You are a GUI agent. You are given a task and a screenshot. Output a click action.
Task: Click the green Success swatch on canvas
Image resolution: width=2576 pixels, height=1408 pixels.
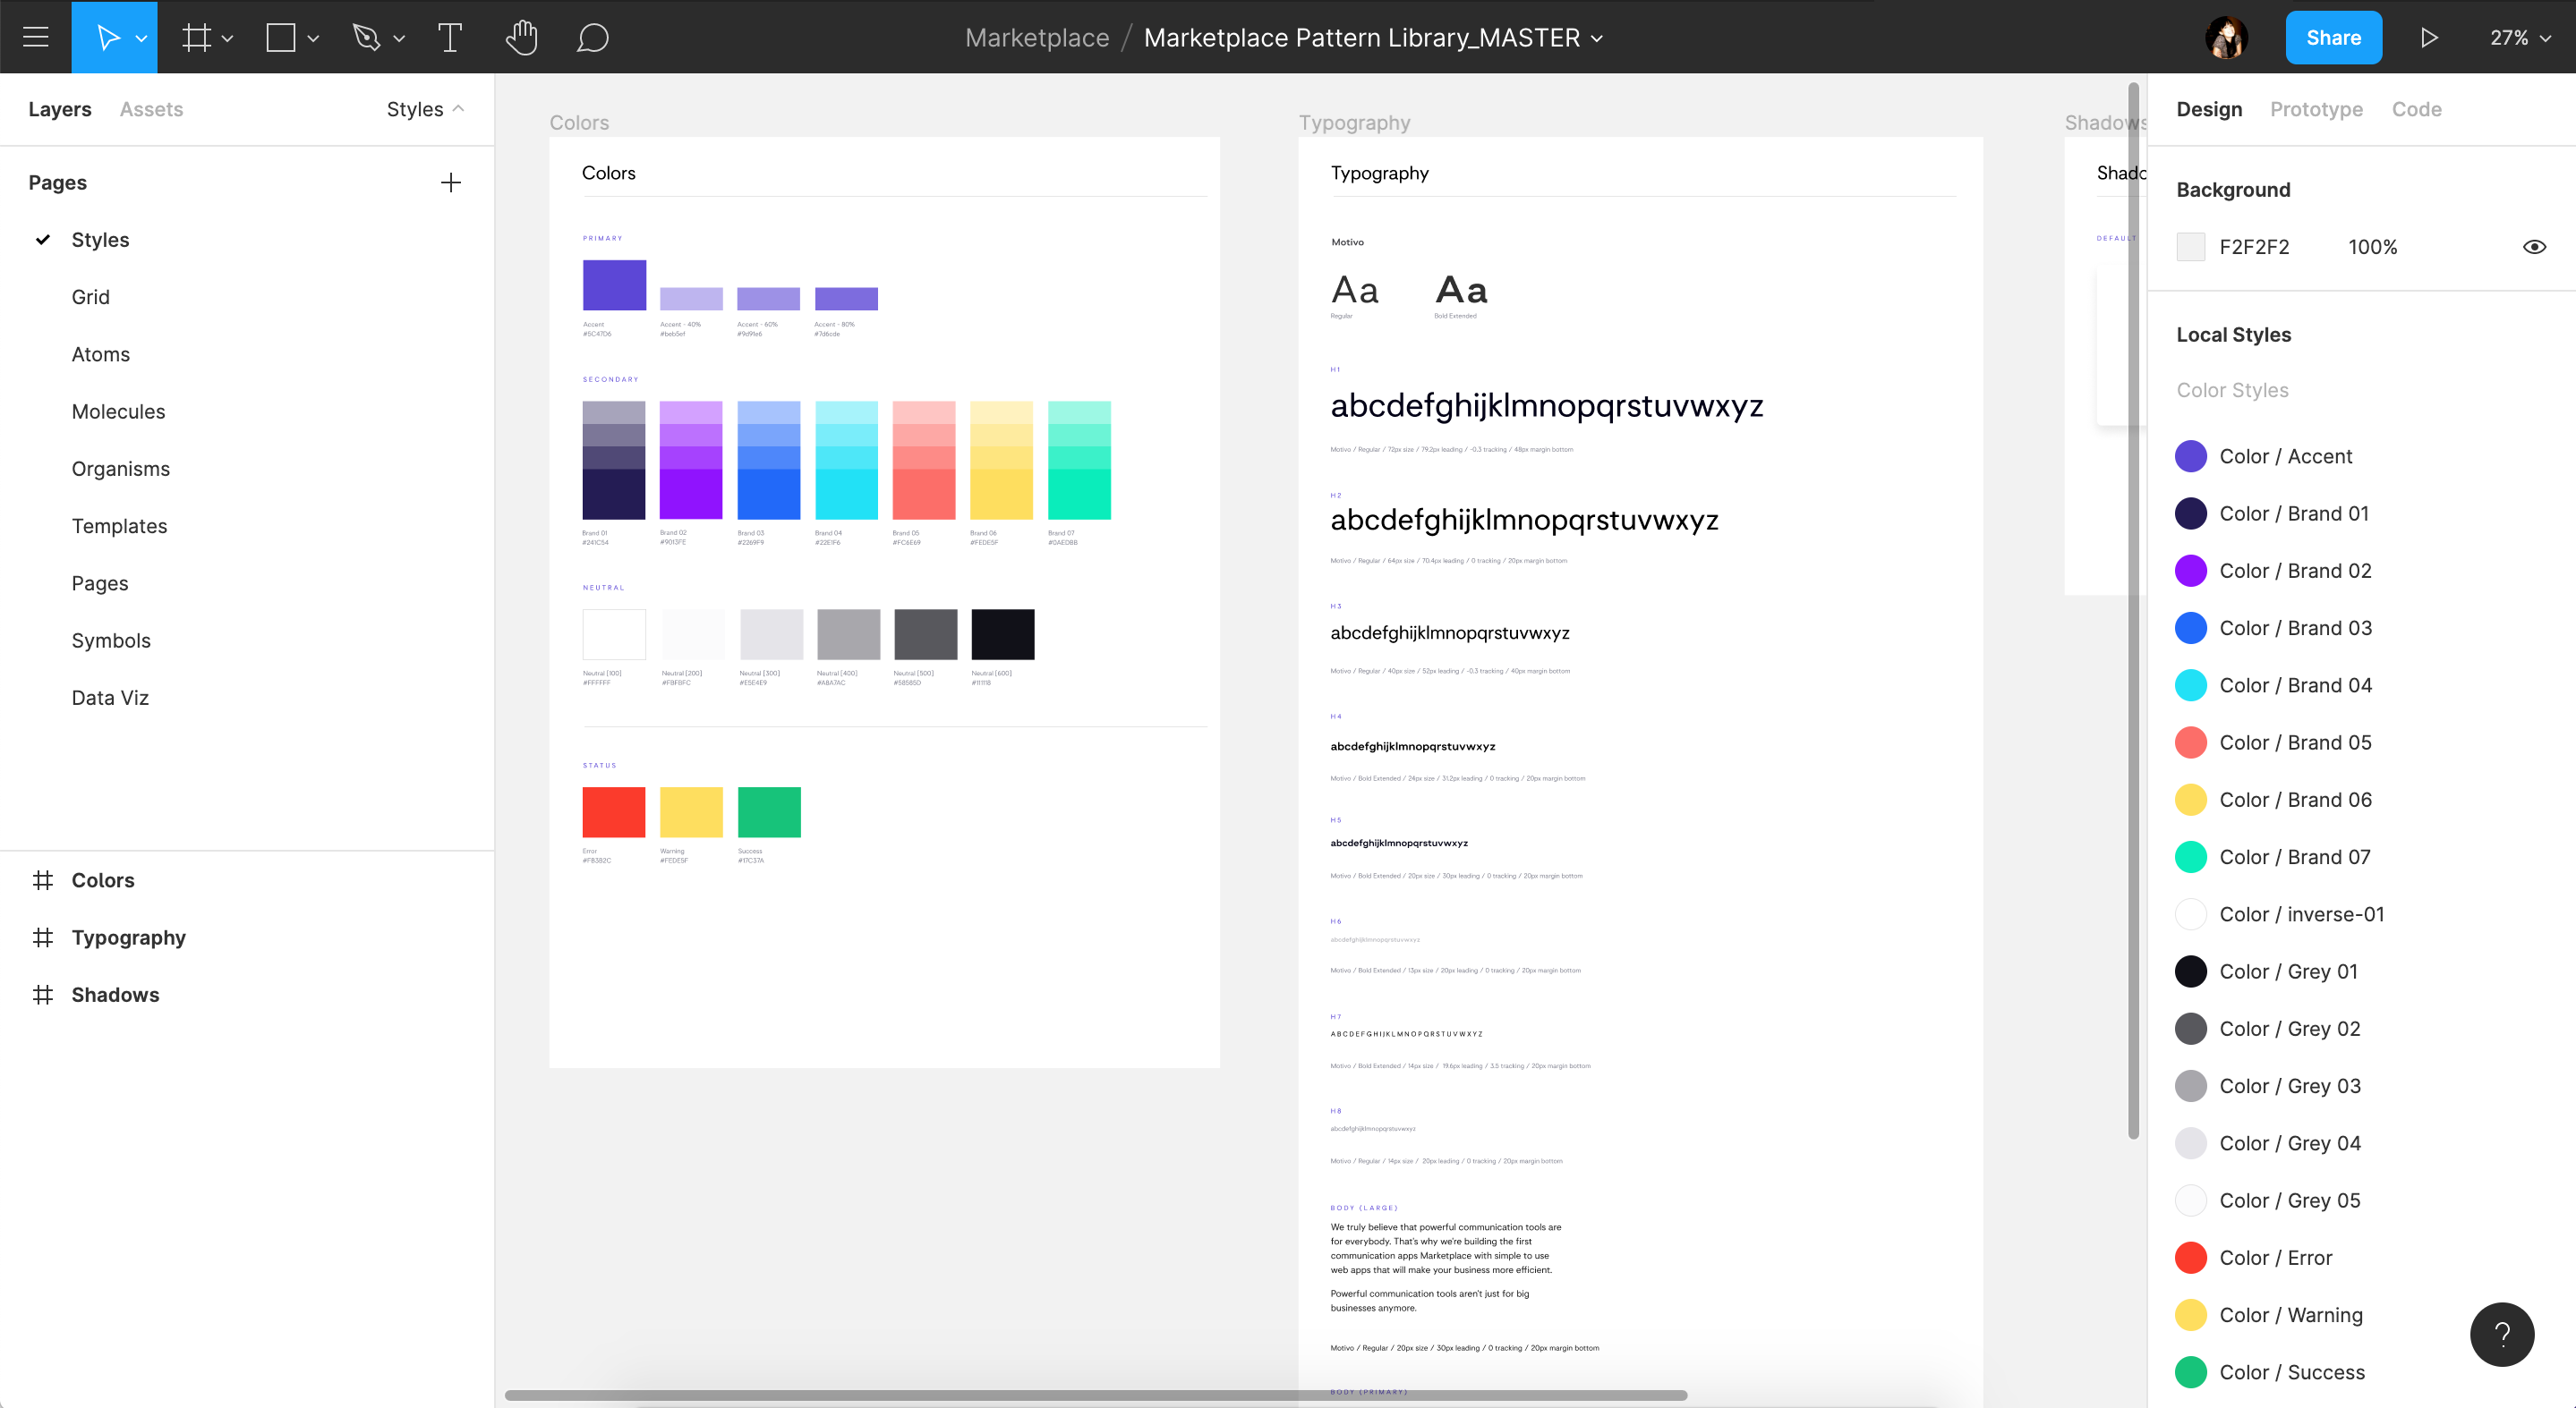768,811
